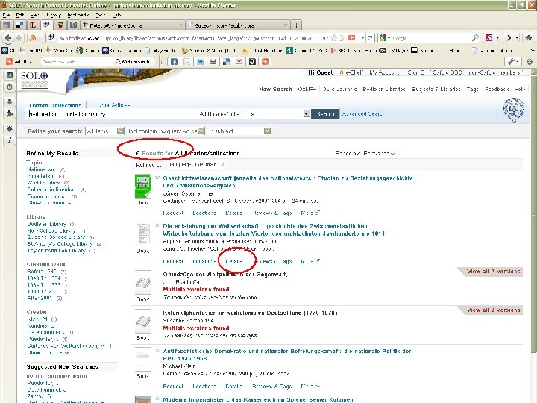Click the red plus icon ending the share toolbar

point(265,62)
